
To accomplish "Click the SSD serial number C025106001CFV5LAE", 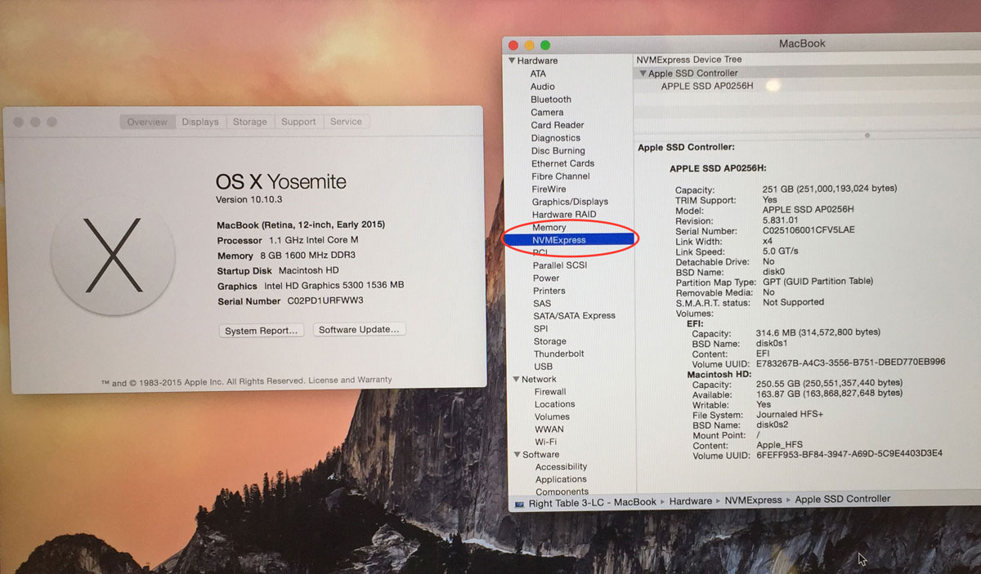I will [x=809, y=231].
